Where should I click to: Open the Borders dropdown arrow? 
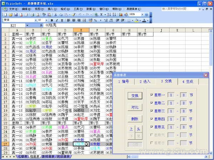coord(132,20)
